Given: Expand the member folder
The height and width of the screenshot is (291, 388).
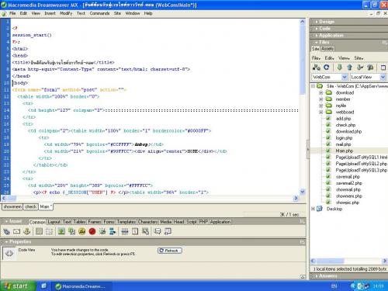Looking at the screenshot, I should [x=320, y=99].
